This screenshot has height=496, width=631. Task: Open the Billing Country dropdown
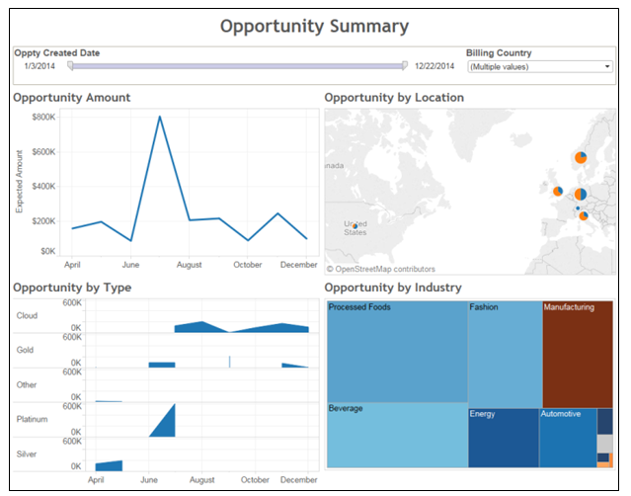pyautogui.click(x=539, y=67)
